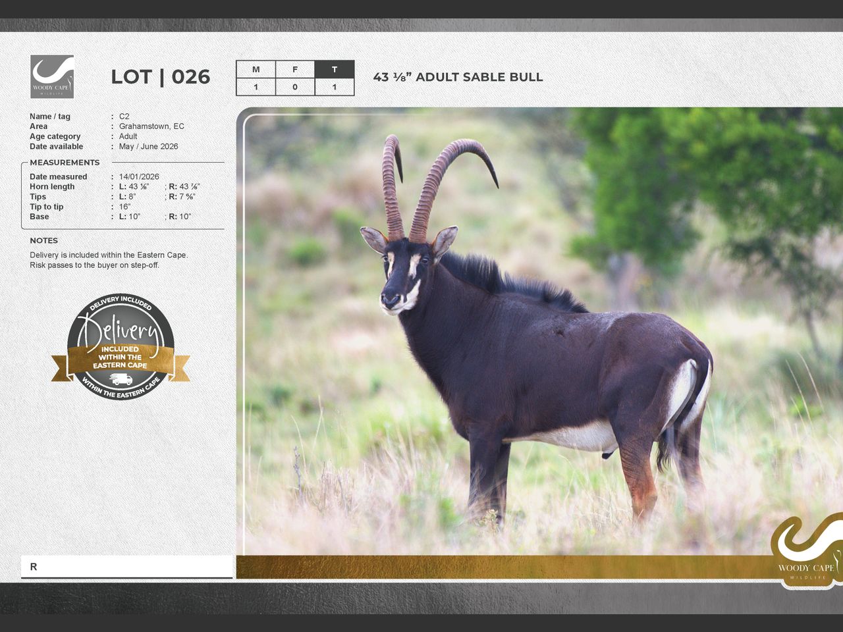Click the male count value under M

click(x=256, y=87)
